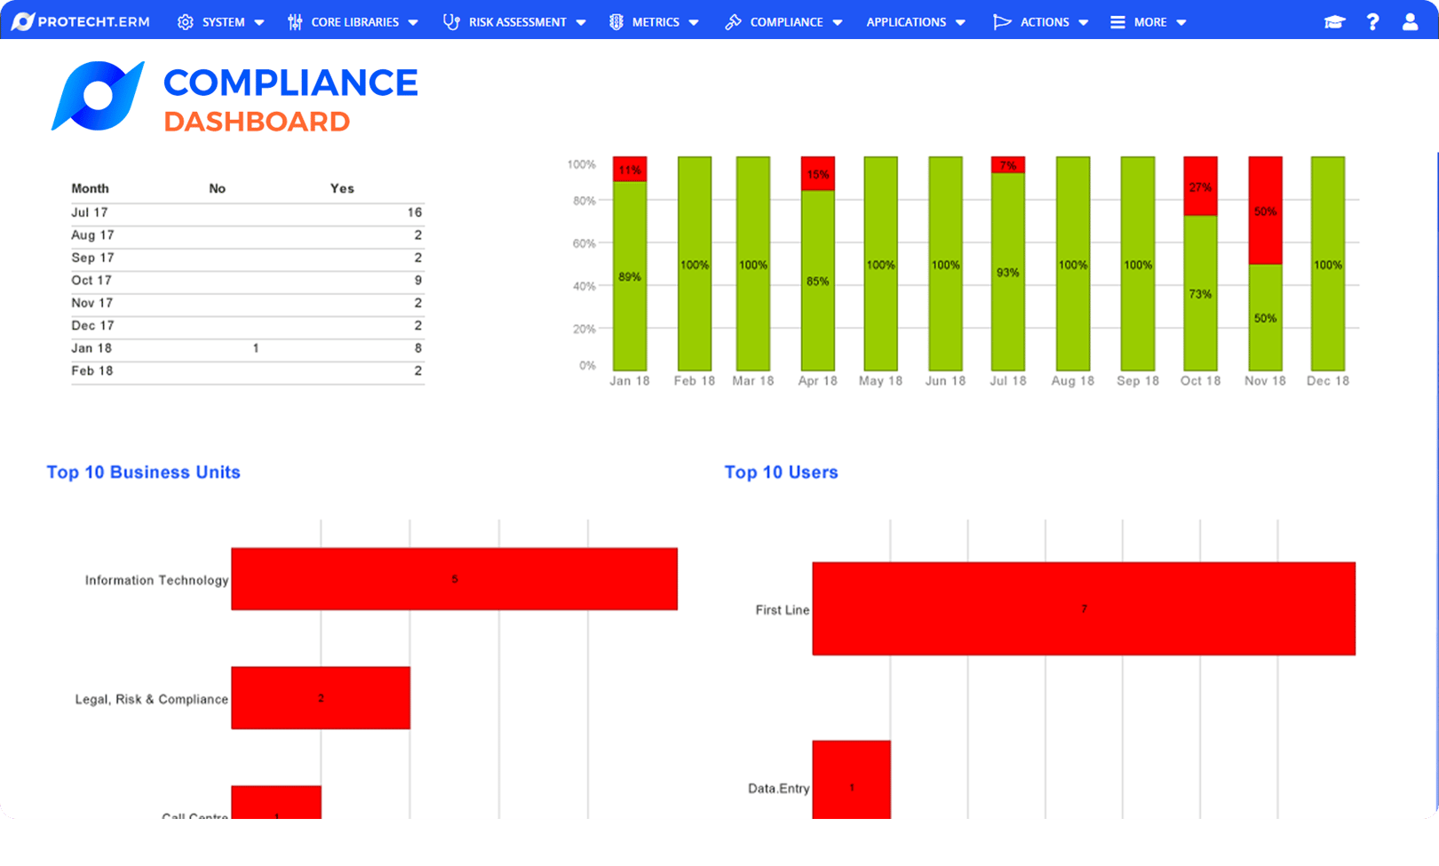Click the Actions flag icon
Viewport: 1439px width, 866px height.
tap(1001, 21)
